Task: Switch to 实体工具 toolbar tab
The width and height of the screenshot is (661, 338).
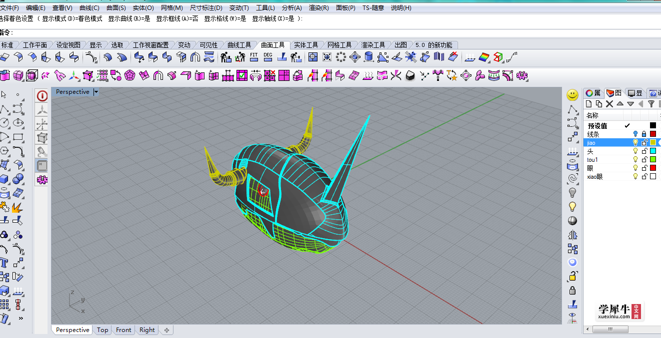Action: pyautogui.click(x=305, y=45)
